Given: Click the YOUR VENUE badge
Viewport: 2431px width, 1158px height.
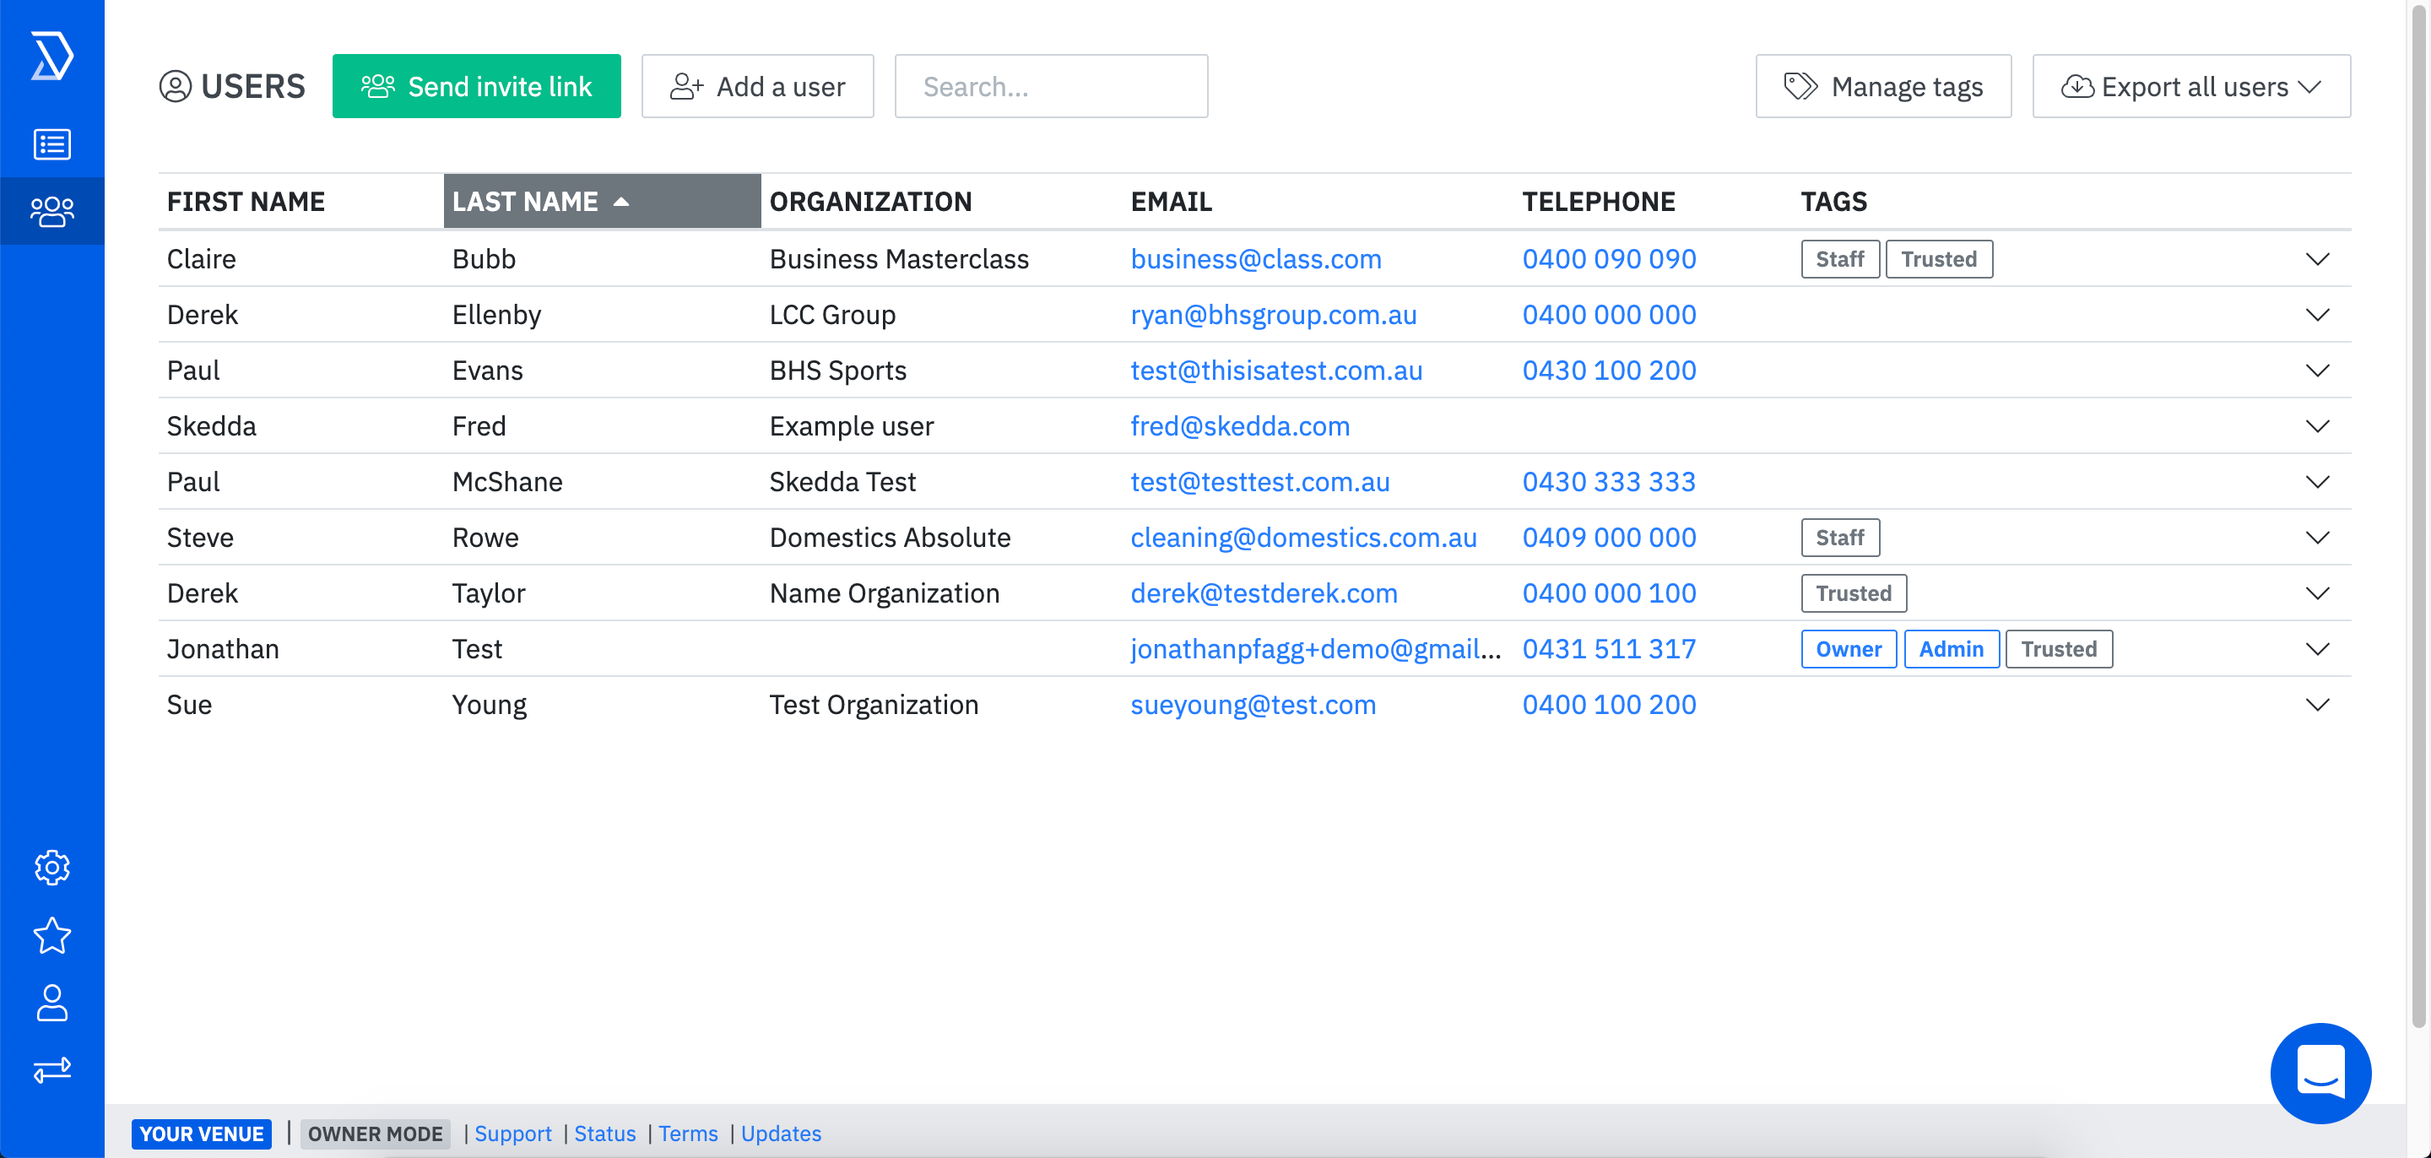Looking at the screenshot, I should 201,1134.
